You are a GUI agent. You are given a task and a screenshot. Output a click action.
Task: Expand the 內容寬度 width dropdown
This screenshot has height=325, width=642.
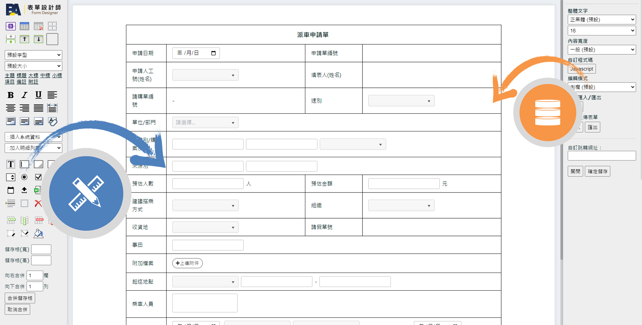click(602, 50)
